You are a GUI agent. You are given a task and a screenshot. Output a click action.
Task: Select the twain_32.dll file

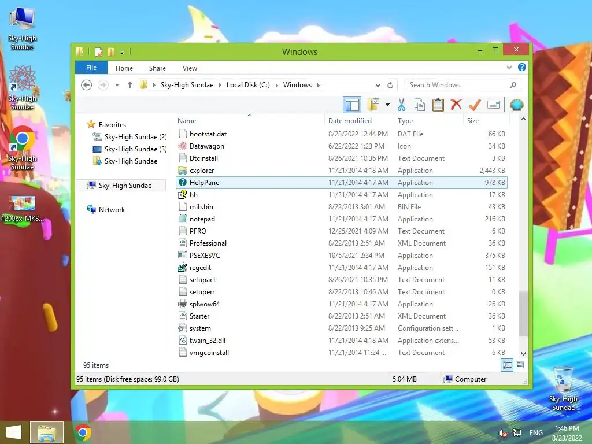[x=342, y=340]
